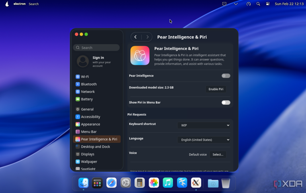Open Search menu in menu bar
The image size is (306, 193).
34,4
